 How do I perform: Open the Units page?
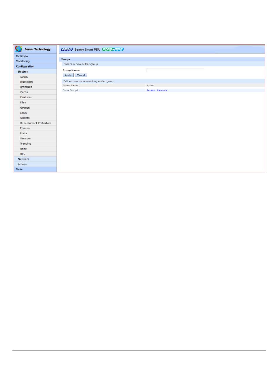35,149
